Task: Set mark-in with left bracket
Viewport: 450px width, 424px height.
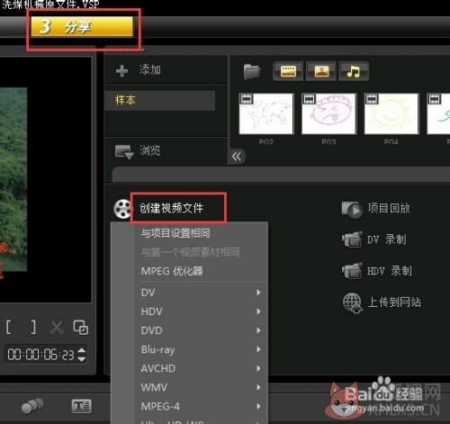Action: pos(9,327)
